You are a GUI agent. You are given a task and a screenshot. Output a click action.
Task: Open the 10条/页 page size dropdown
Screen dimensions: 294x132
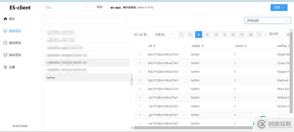click(162, 35)
